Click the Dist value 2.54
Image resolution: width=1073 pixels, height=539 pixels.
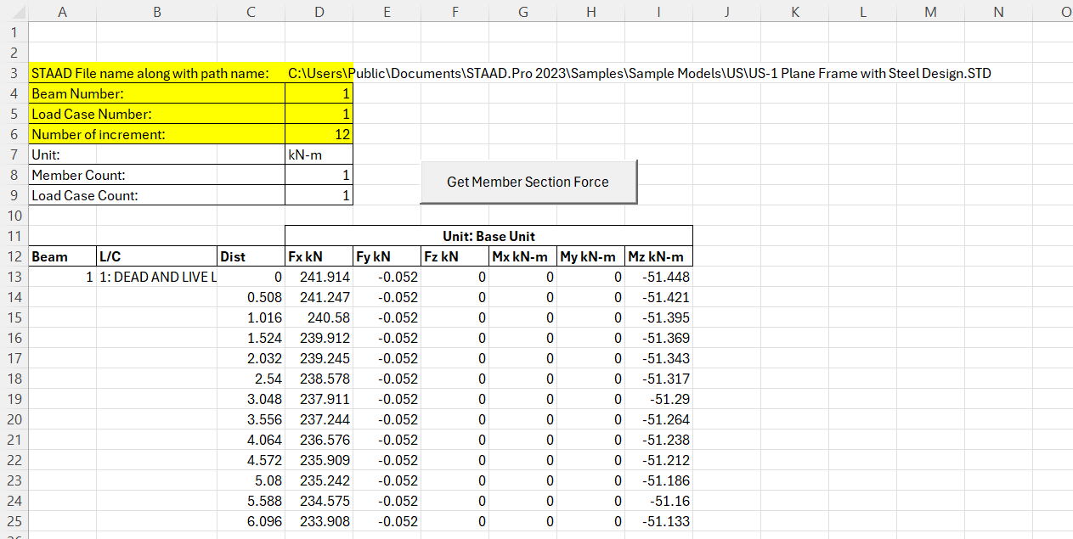tap(251, 379)
